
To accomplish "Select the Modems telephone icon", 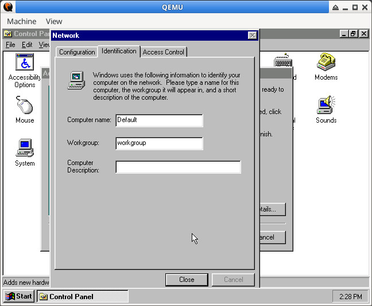I will coord(325,63).
